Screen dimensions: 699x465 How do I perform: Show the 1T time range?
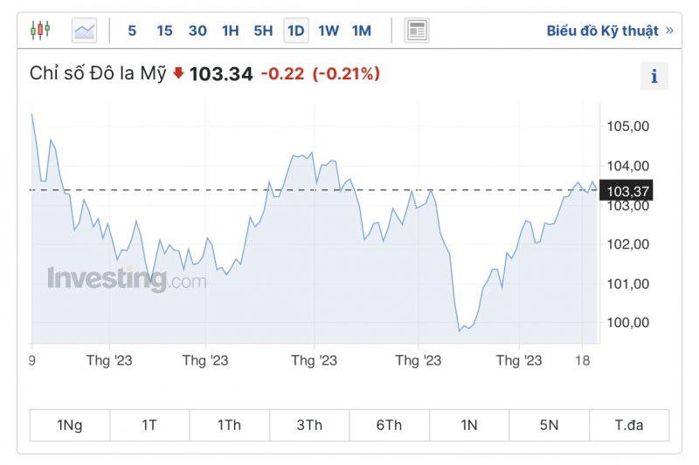(149, 426)
